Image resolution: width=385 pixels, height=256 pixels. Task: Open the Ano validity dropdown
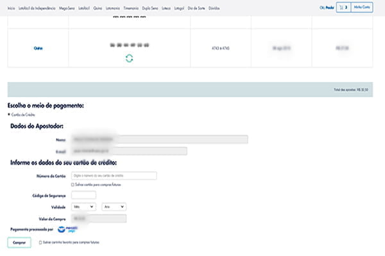tap(114, 207)
